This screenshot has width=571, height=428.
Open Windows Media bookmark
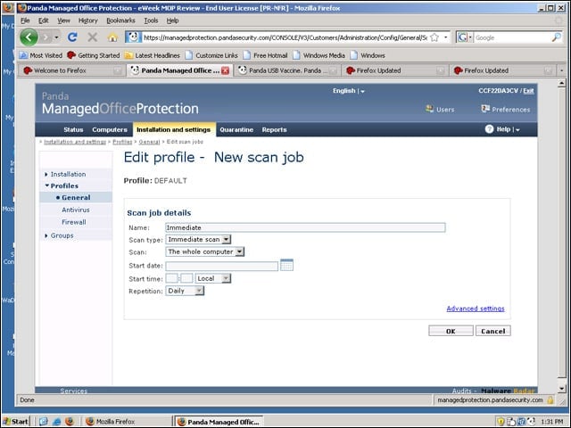319,55
